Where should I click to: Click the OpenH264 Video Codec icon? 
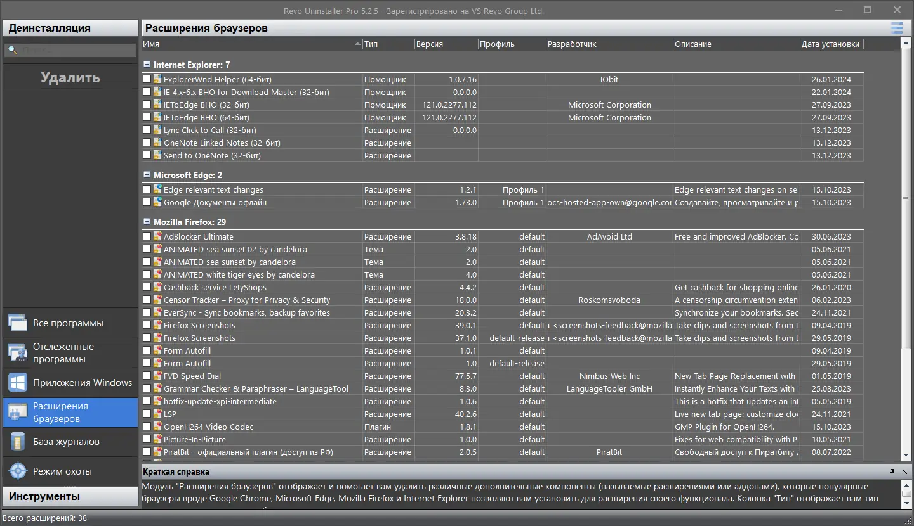[158, 427]
